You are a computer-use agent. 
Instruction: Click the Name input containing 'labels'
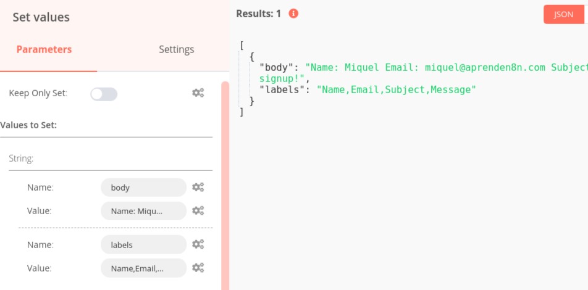click(x=143, y=244)
